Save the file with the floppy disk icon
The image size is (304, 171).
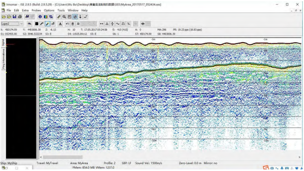click(x=14, y=17)
